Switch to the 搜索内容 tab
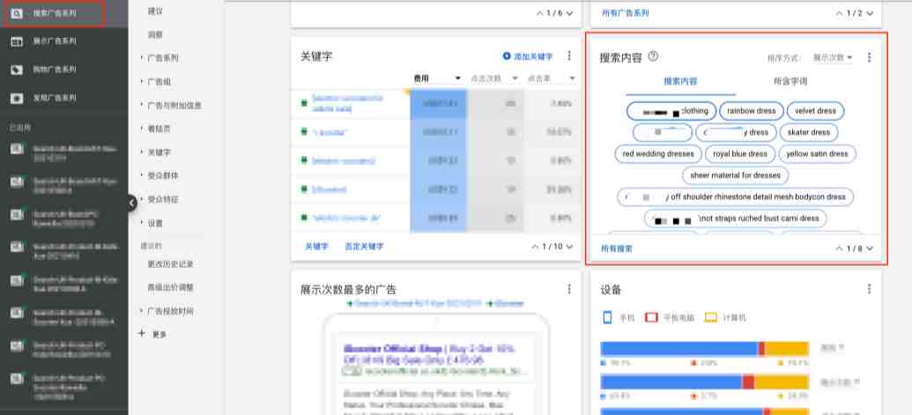The image size is (912, 415). click(x=680, y=81)
